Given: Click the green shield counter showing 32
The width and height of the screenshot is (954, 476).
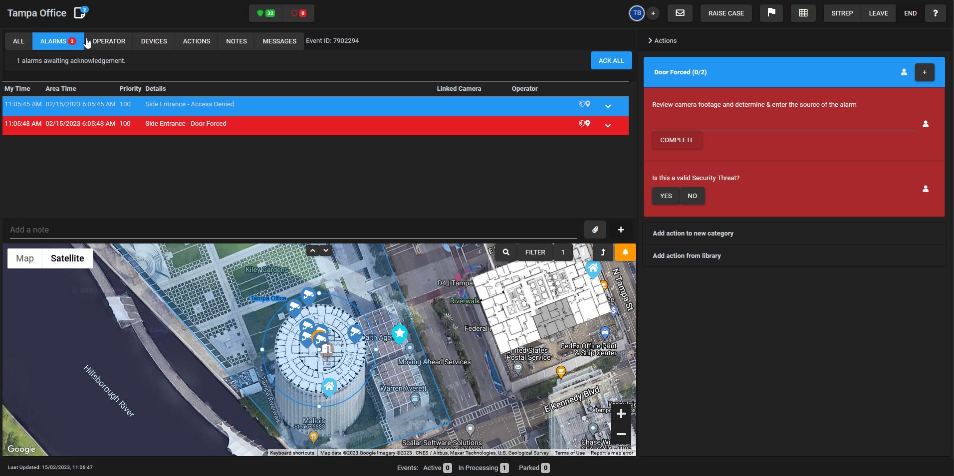Looking at the screenshot, I should (x=265, y=13).
